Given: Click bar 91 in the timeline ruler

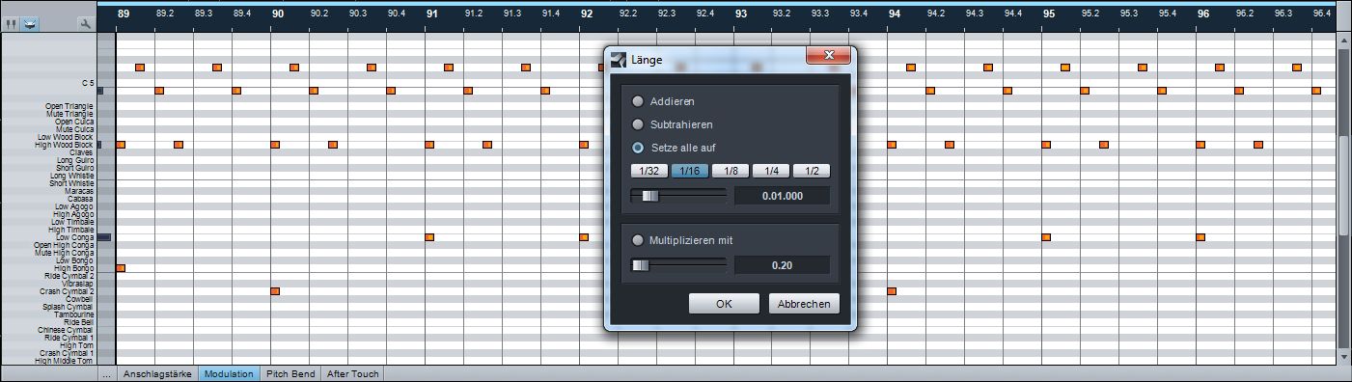Looking at the screenshot, I should pyautogui.click(x=432, y=14).
